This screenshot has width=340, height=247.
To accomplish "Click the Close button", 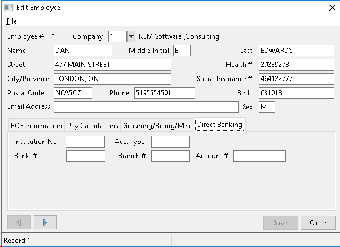I will pyautogui.click(x=318, y=223).
